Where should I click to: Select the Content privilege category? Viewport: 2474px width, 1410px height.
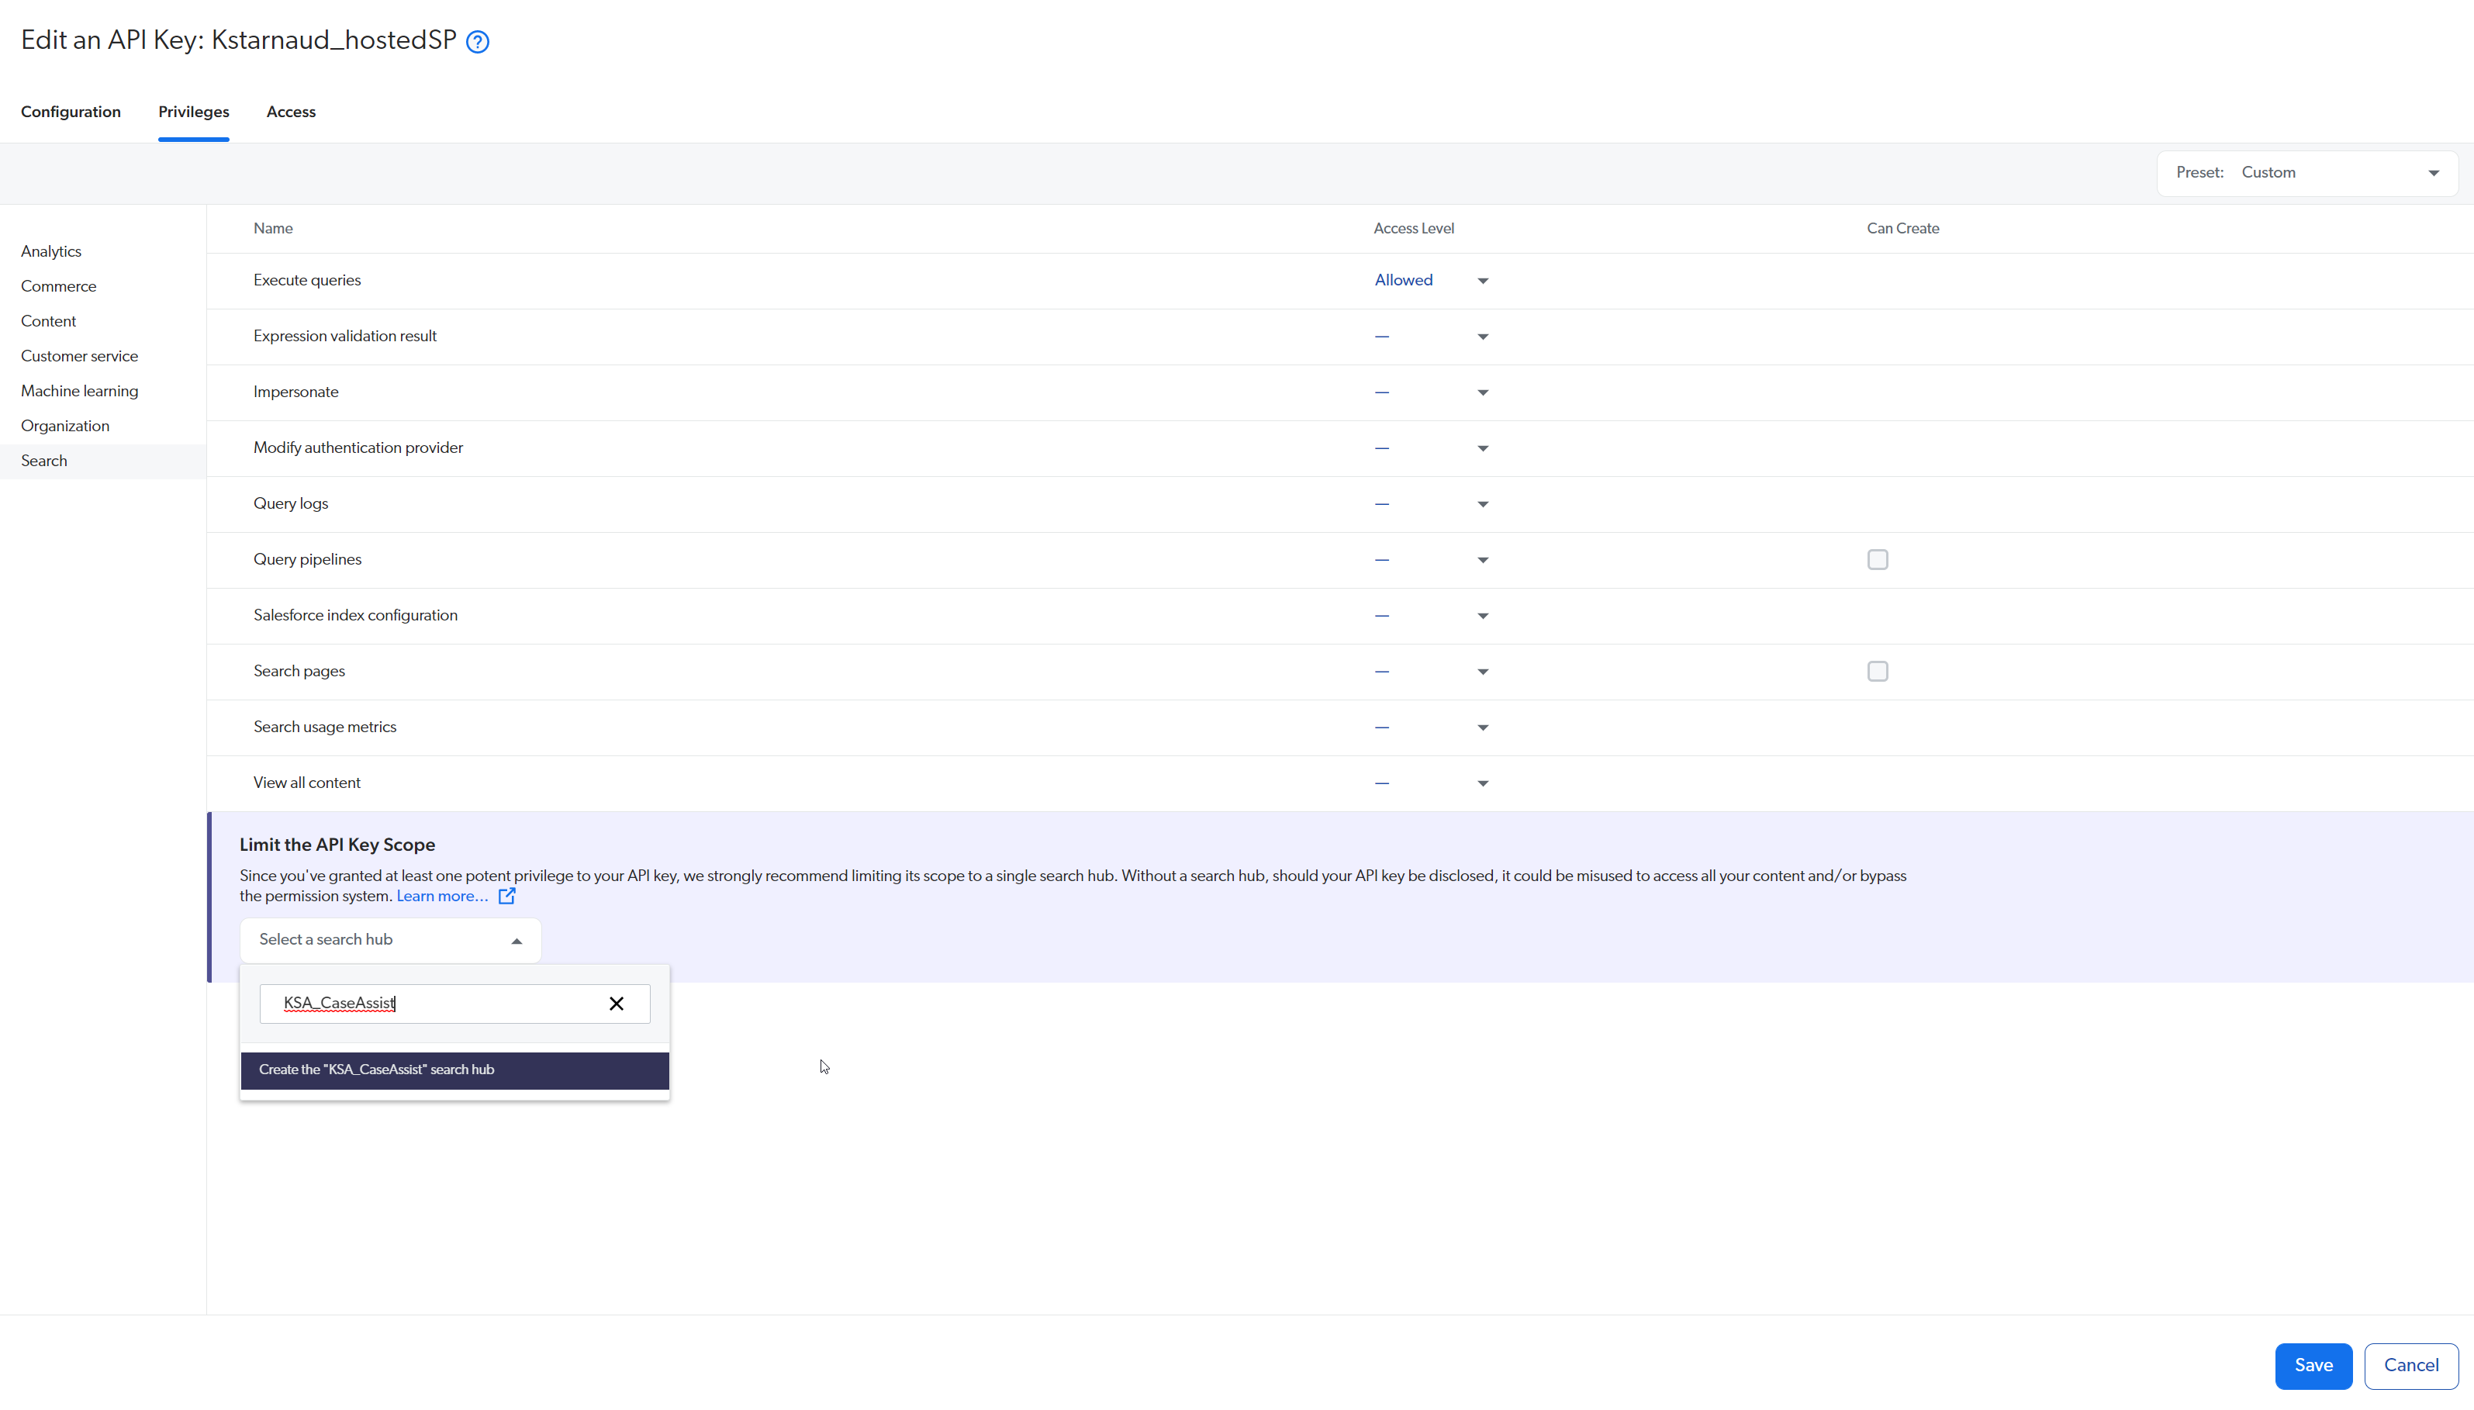pos(48,322)
